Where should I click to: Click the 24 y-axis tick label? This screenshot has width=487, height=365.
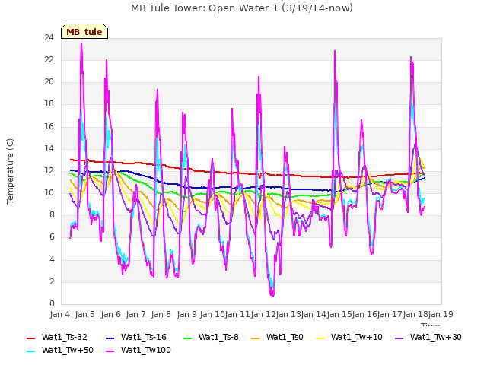click(x=49, y=38)
